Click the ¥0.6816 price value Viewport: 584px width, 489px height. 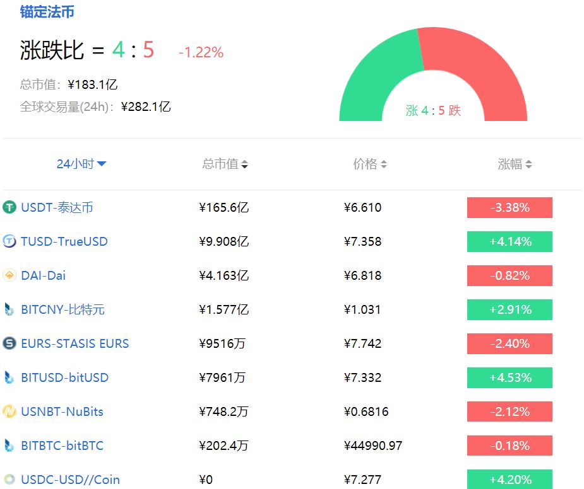[x=366, y=411]
